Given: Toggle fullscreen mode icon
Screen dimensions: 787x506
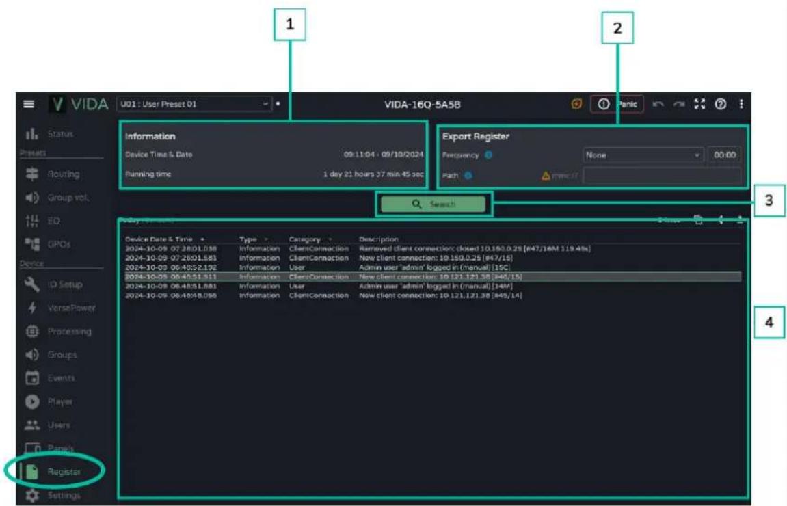Looking at the screenshot, I should [699, 104].
